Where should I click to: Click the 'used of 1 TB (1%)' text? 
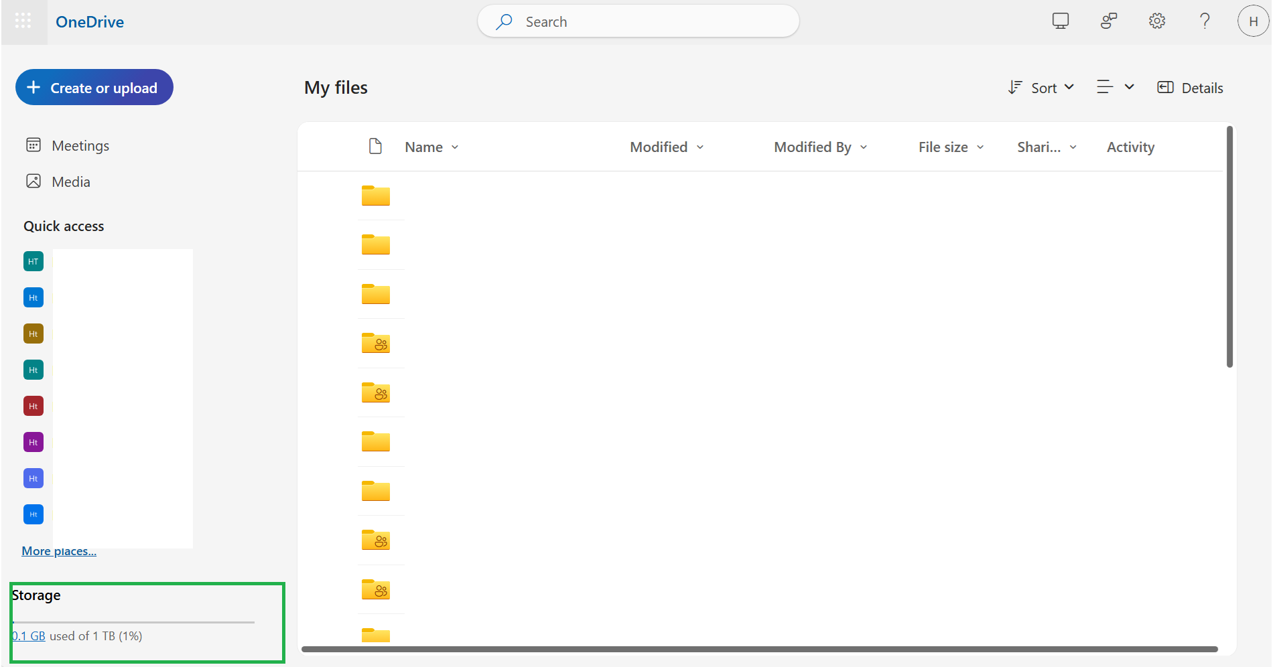click(x=96, y=636)
